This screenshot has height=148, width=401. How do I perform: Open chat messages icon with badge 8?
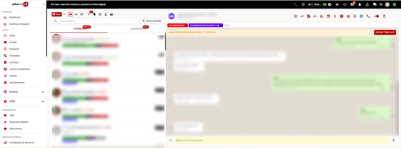(x=352, y=4)
